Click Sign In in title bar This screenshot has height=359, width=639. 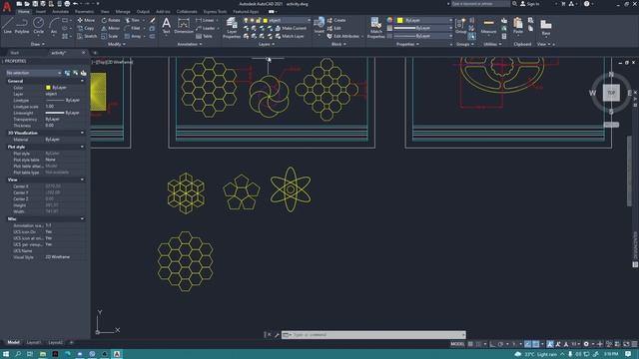point(530,4)
